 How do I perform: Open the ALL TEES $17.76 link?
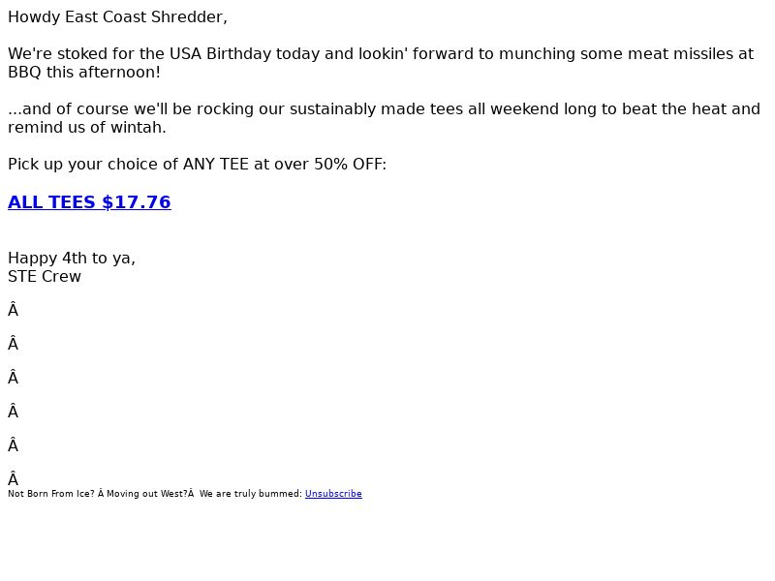(89, 202)
